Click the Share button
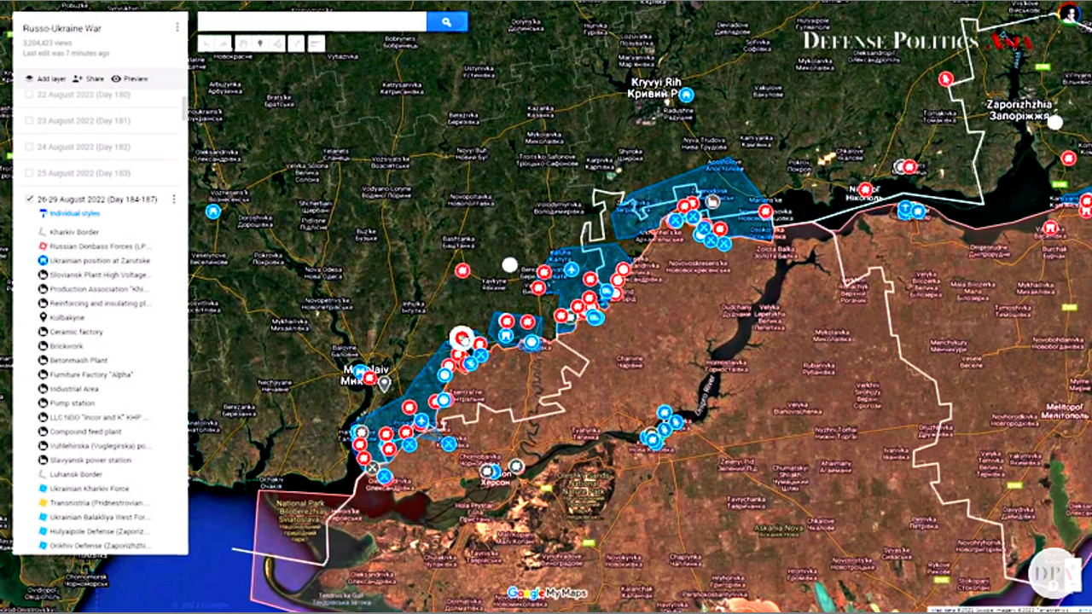The height and width of the screenshot is (614, 1092). [88, 78]
